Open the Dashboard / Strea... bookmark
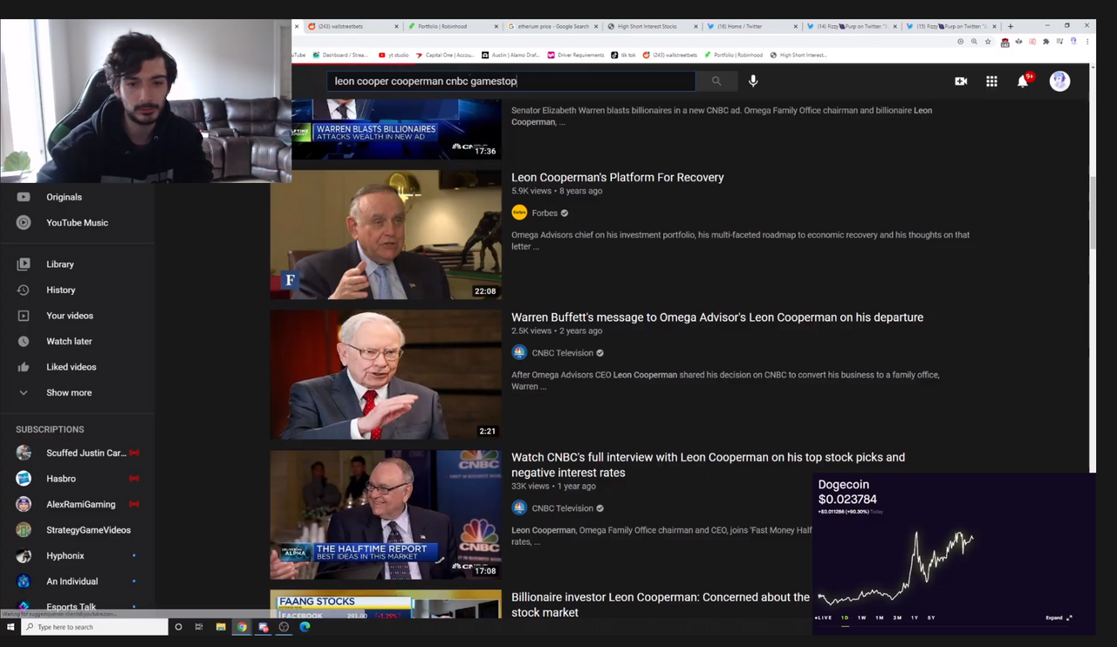1117x647 pixels. (341, 55)
